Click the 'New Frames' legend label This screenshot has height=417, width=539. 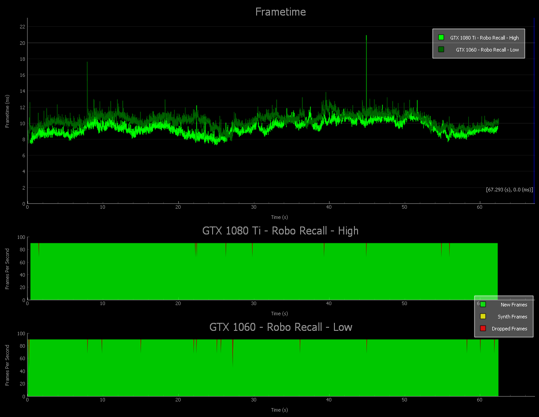514,305
